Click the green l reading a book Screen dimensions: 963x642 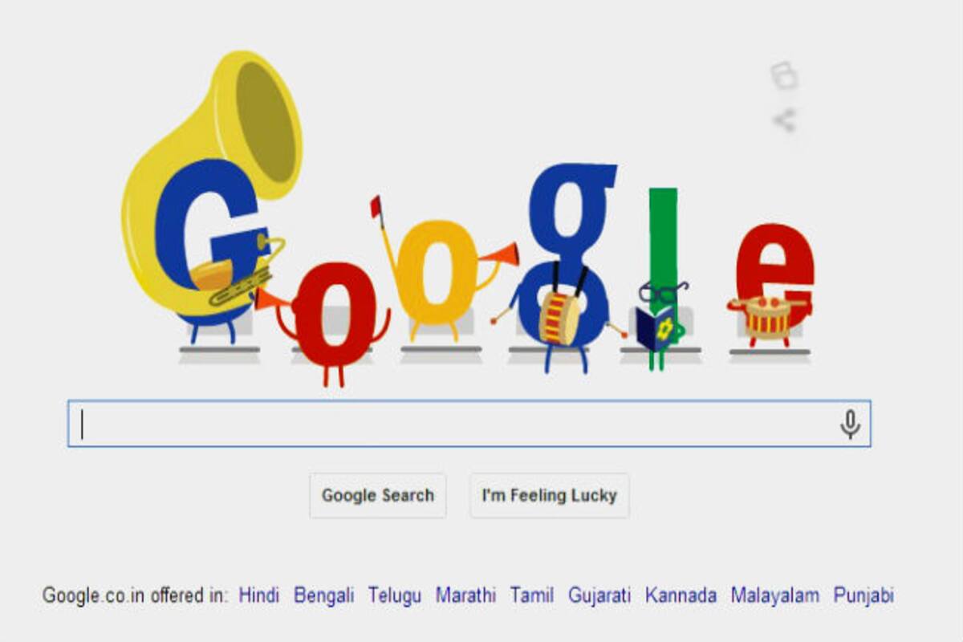[664, 277]
